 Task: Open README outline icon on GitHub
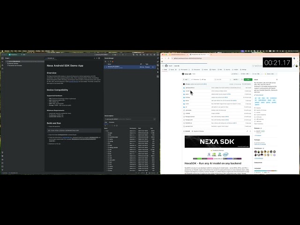pyautogui.click(x=250, y=131)
